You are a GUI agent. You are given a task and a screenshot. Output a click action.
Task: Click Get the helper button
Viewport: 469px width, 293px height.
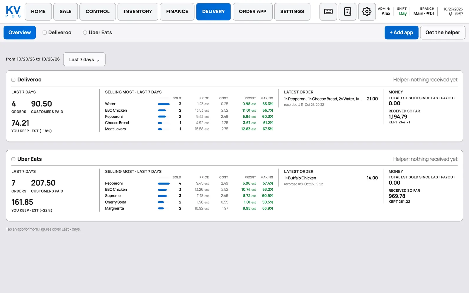443,33
